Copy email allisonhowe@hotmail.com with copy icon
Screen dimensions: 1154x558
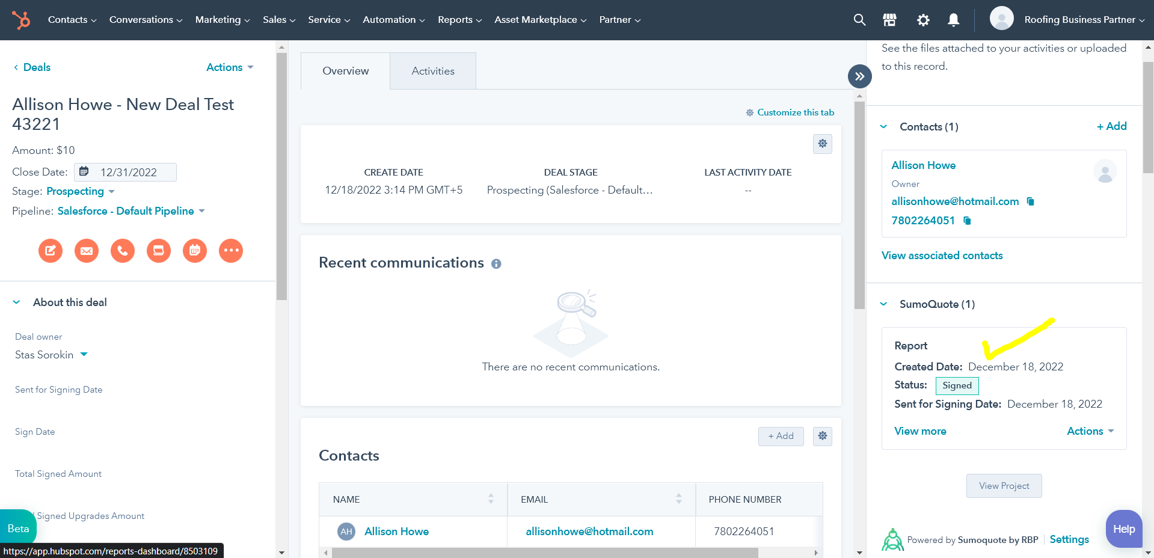pyautogui.click(x=1030, y=201)
